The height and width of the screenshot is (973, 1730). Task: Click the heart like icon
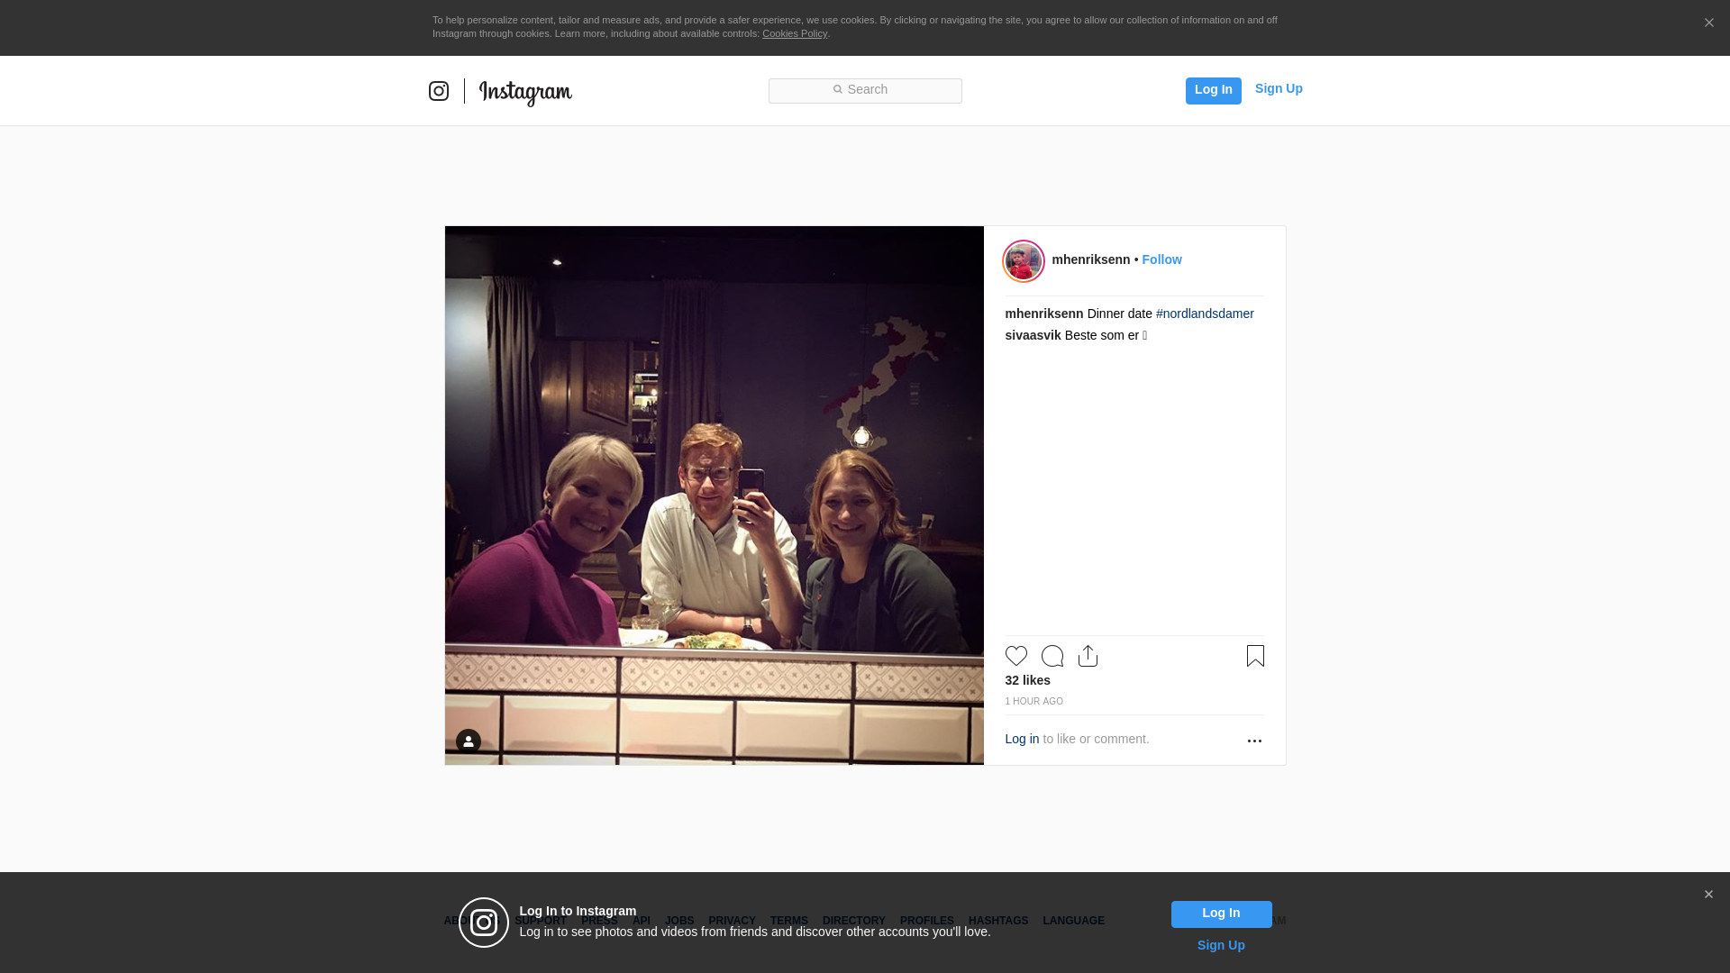point(1015,656)
